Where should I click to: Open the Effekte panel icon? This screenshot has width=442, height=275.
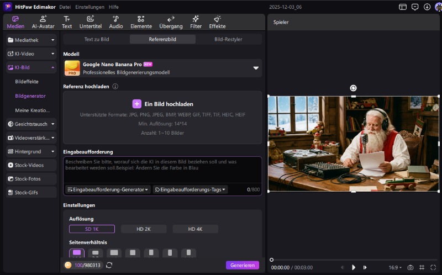point(217,22)
